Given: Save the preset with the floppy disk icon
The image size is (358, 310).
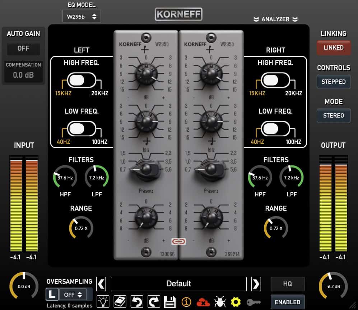Looking at the screenshot, I should [170, 302].
